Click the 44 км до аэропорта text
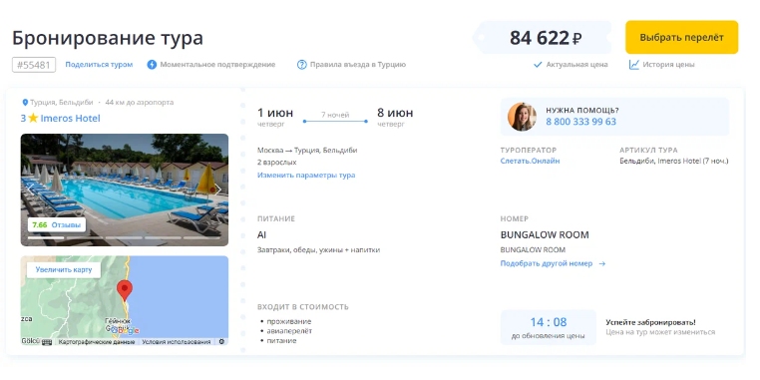The image size is (760, 380). click(139, 103)
